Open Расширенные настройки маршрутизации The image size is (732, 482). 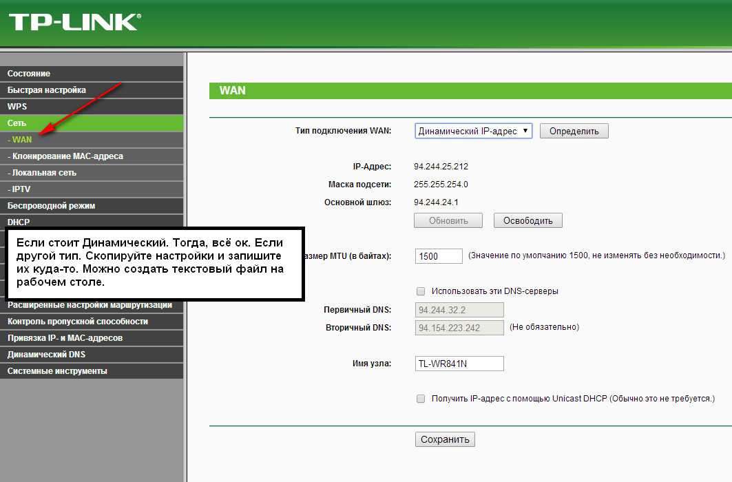(92, 305)
